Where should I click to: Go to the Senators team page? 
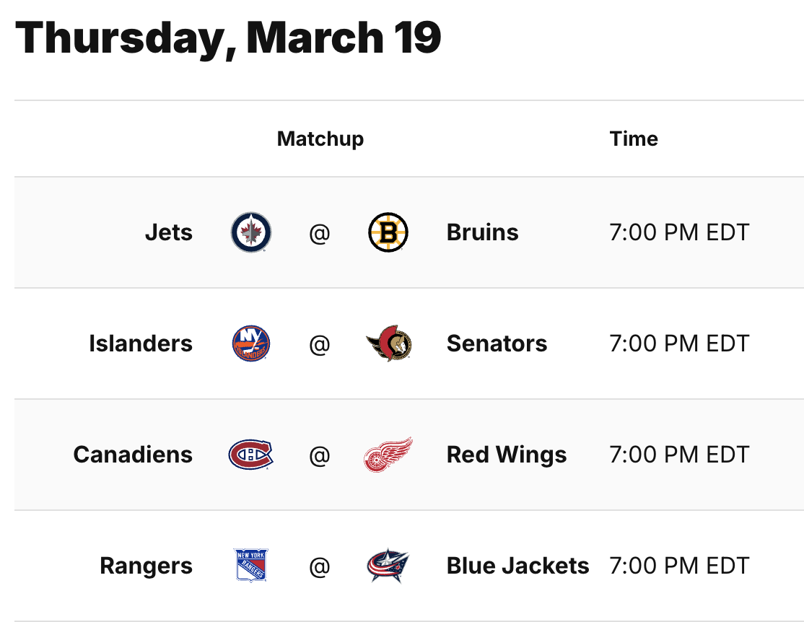(x=497, y=343)
